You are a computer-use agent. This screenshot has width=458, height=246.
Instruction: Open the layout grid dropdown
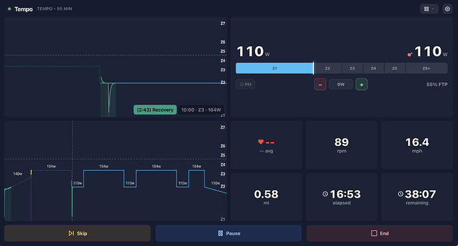click(x=429, y=9)
